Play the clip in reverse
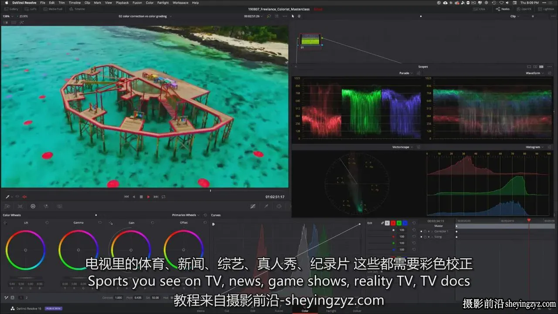Image resolution: width=558 pixels, height=314 pixels. (134, 197)
